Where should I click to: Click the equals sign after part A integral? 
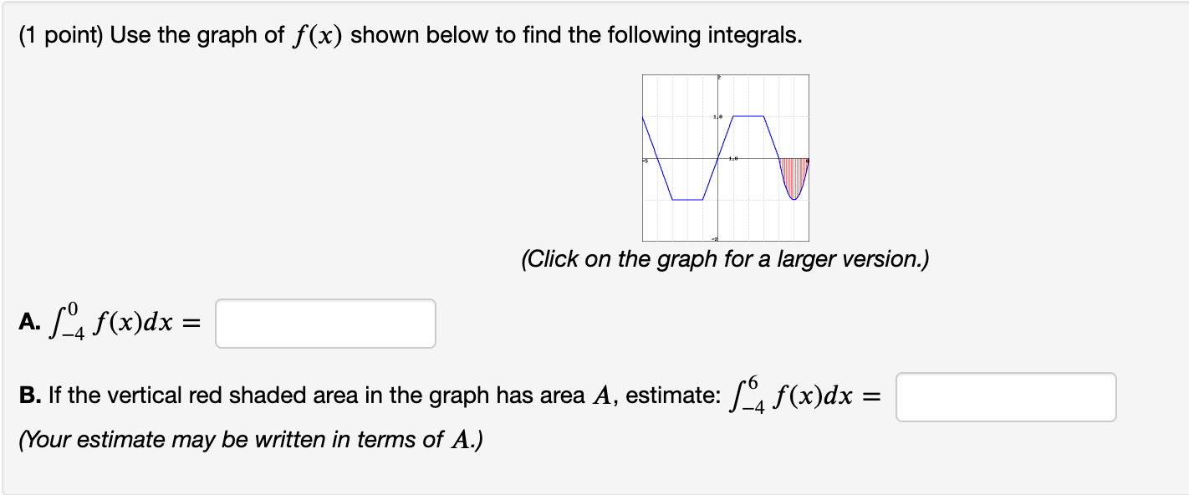point(193,321)
